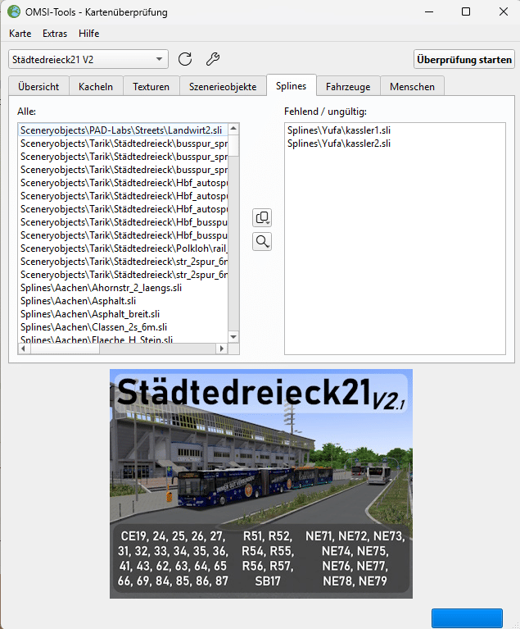Switch to the Texturen tab

151,86
